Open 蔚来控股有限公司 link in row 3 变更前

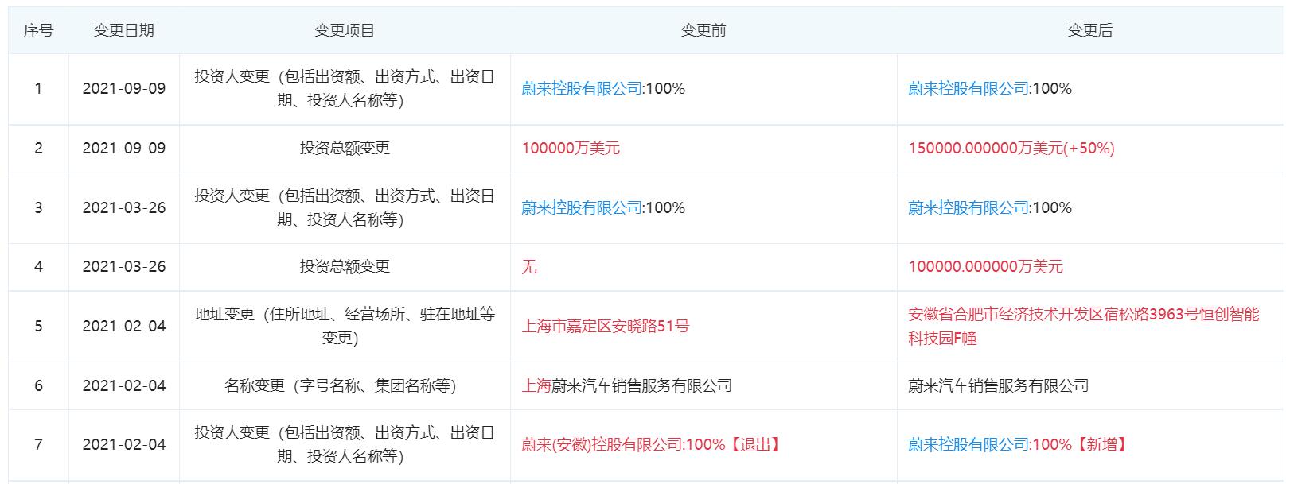[582, 208]
